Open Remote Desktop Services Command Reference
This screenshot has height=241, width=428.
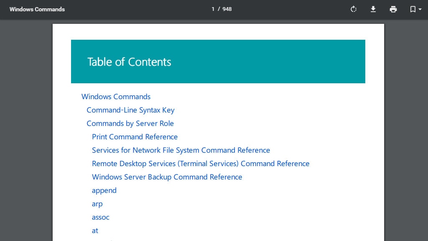201,164
